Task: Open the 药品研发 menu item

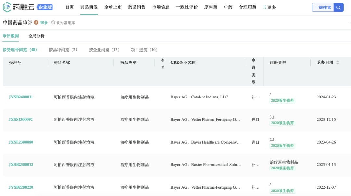Action: (x=89, y=7)
